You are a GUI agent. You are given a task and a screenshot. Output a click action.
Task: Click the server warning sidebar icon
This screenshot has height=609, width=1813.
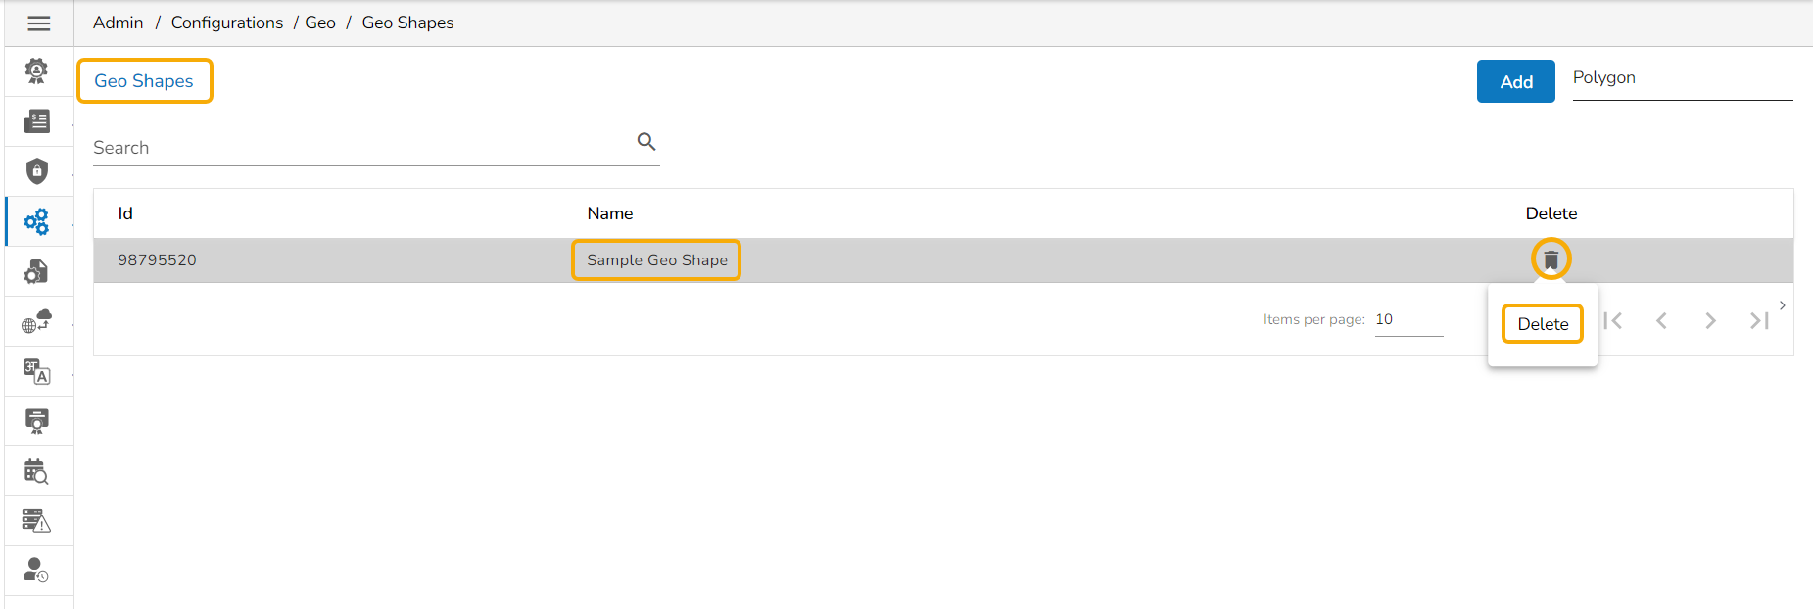point(36,521)
